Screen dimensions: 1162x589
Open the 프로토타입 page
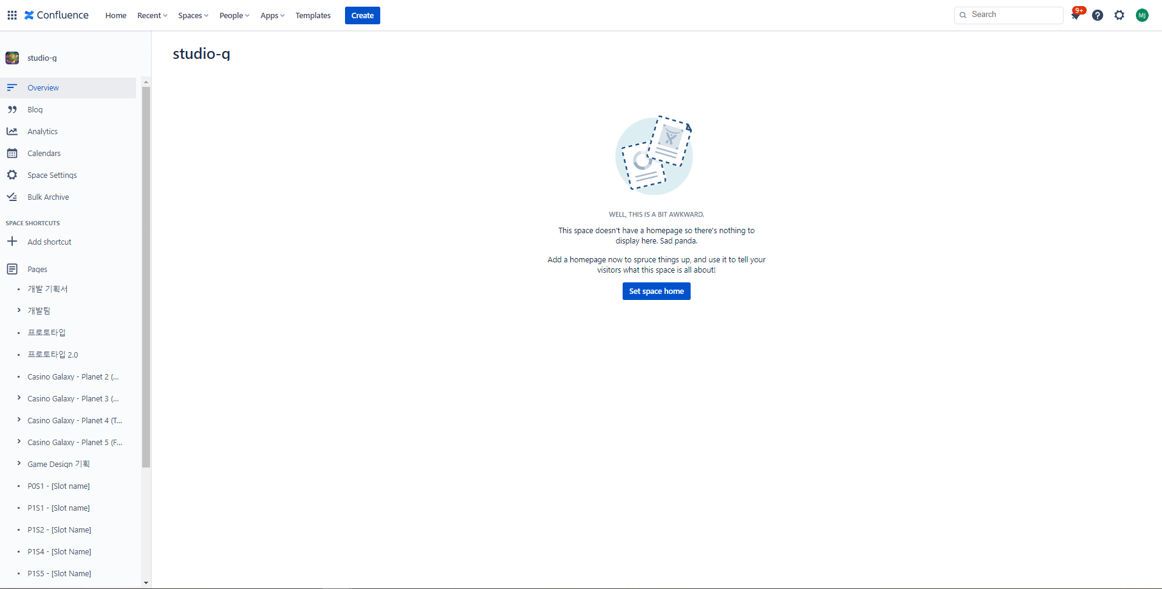[x=46, y=332]
